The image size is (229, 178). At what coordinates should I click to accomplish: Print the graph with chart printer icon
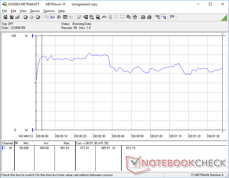click(143, 17)
